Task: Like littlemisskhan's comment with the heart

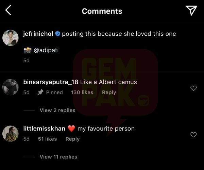Action: [x=193, y=135]
